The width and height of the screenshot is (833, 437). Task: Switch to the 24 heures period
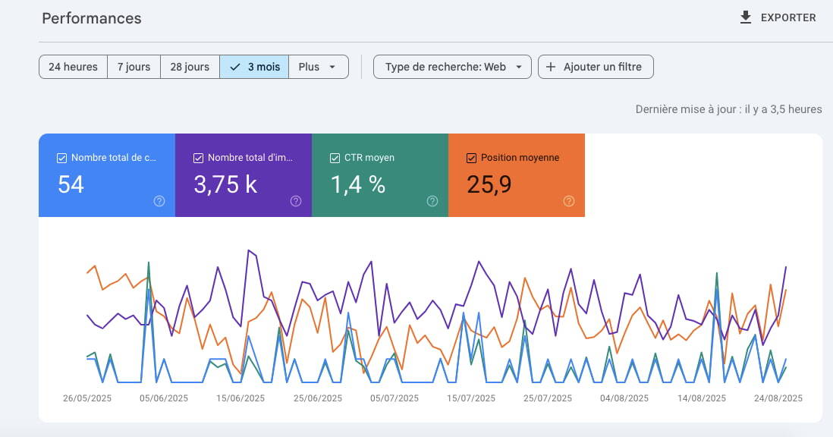click(73, 67)
